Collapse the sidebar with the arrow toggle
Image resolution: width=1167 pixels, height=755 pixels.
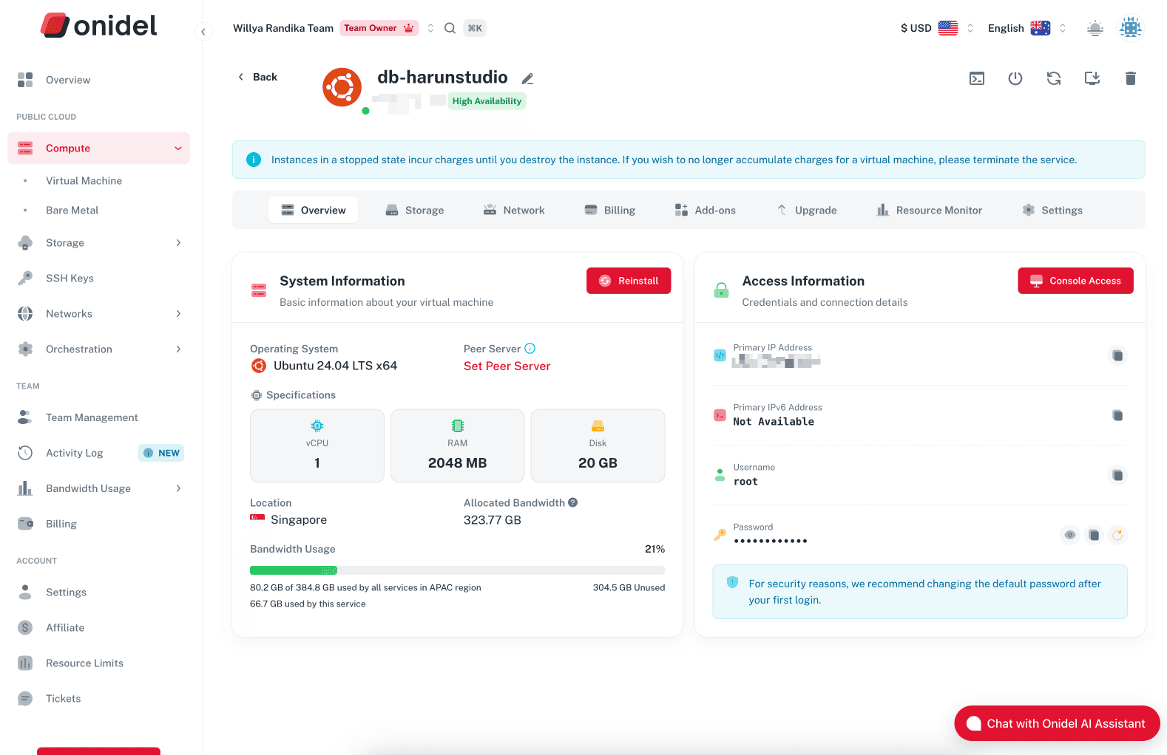(x=203, y=31)
